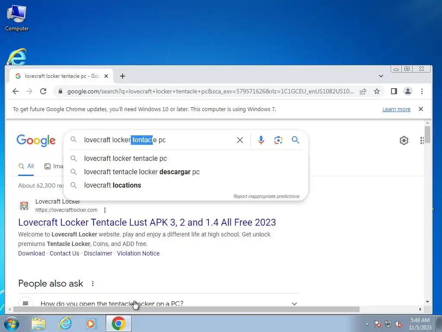Screen dimensions: 442x332
Task: Open options for lovecraftlocker.com result
Action: (x=105, y=210)
